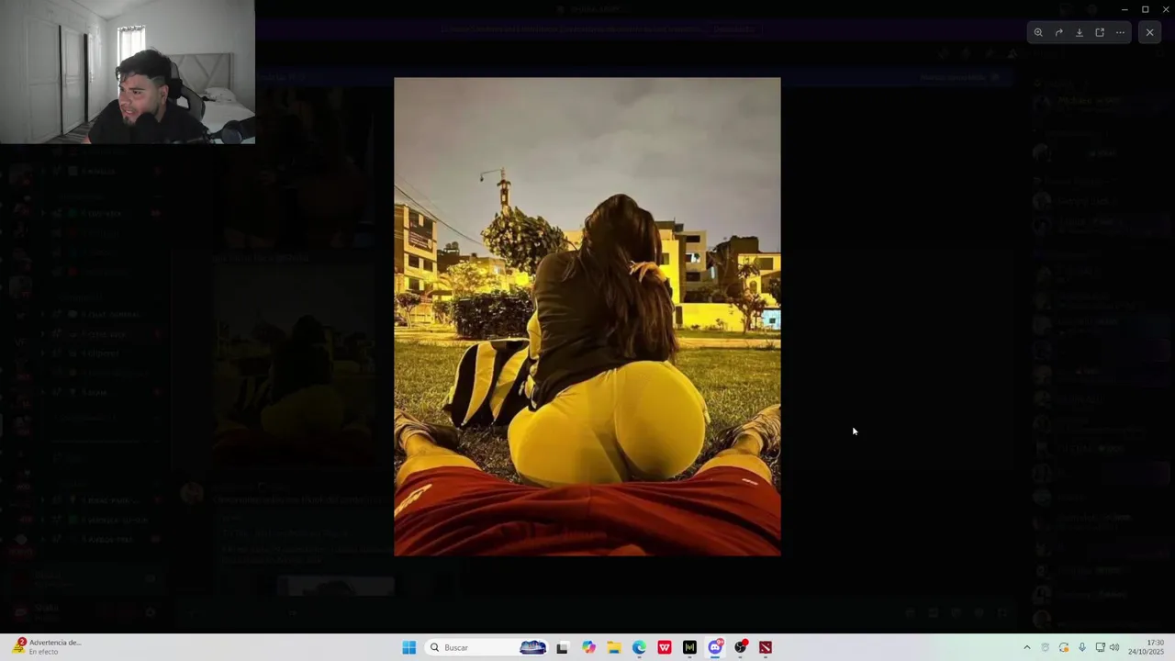Viewport: 1175px width, 661px height.
Task: Open Microsoft Edge from the taskbar
Action: coord(639,647)
